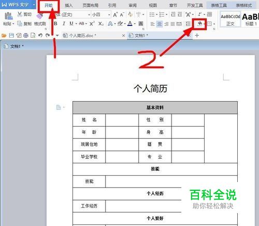This screenshot has width=259, height=226.
Task: Click the print icon in the quick toolbar
Action: (x=26, y=36)
